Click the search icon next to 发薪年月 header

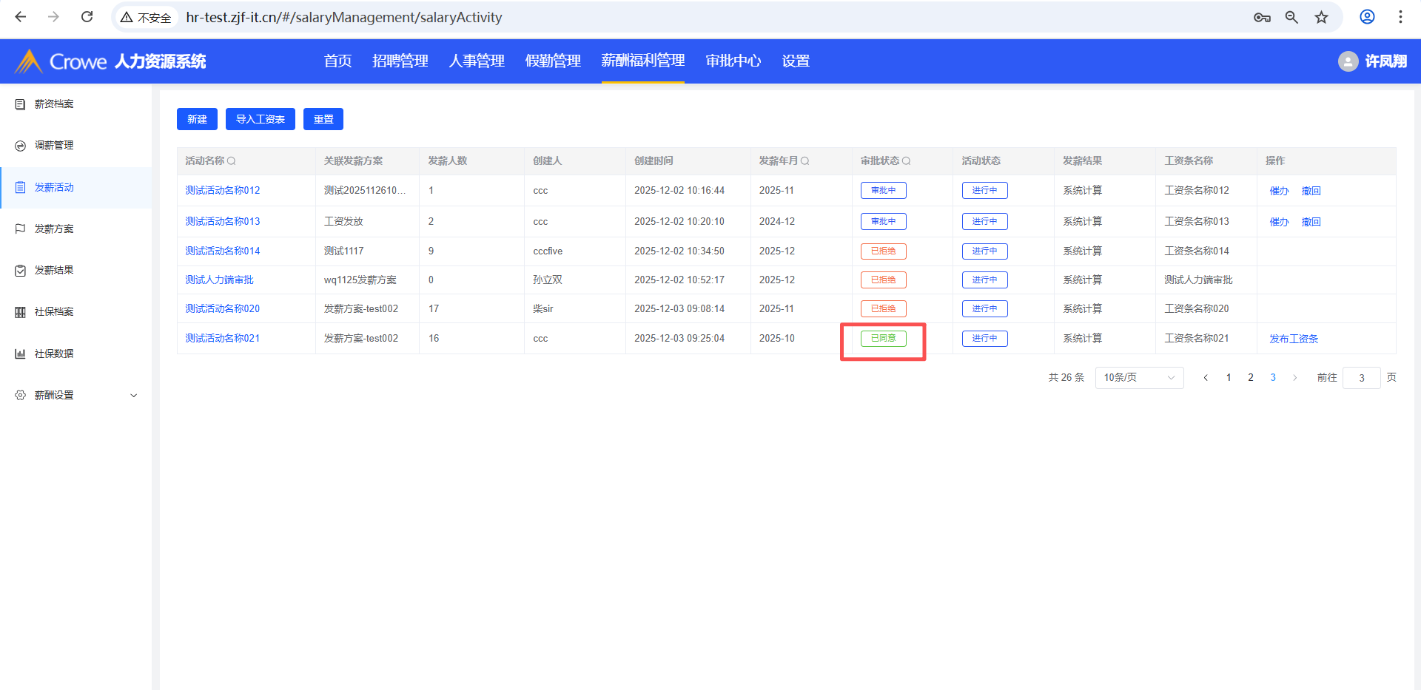point(805,161)
